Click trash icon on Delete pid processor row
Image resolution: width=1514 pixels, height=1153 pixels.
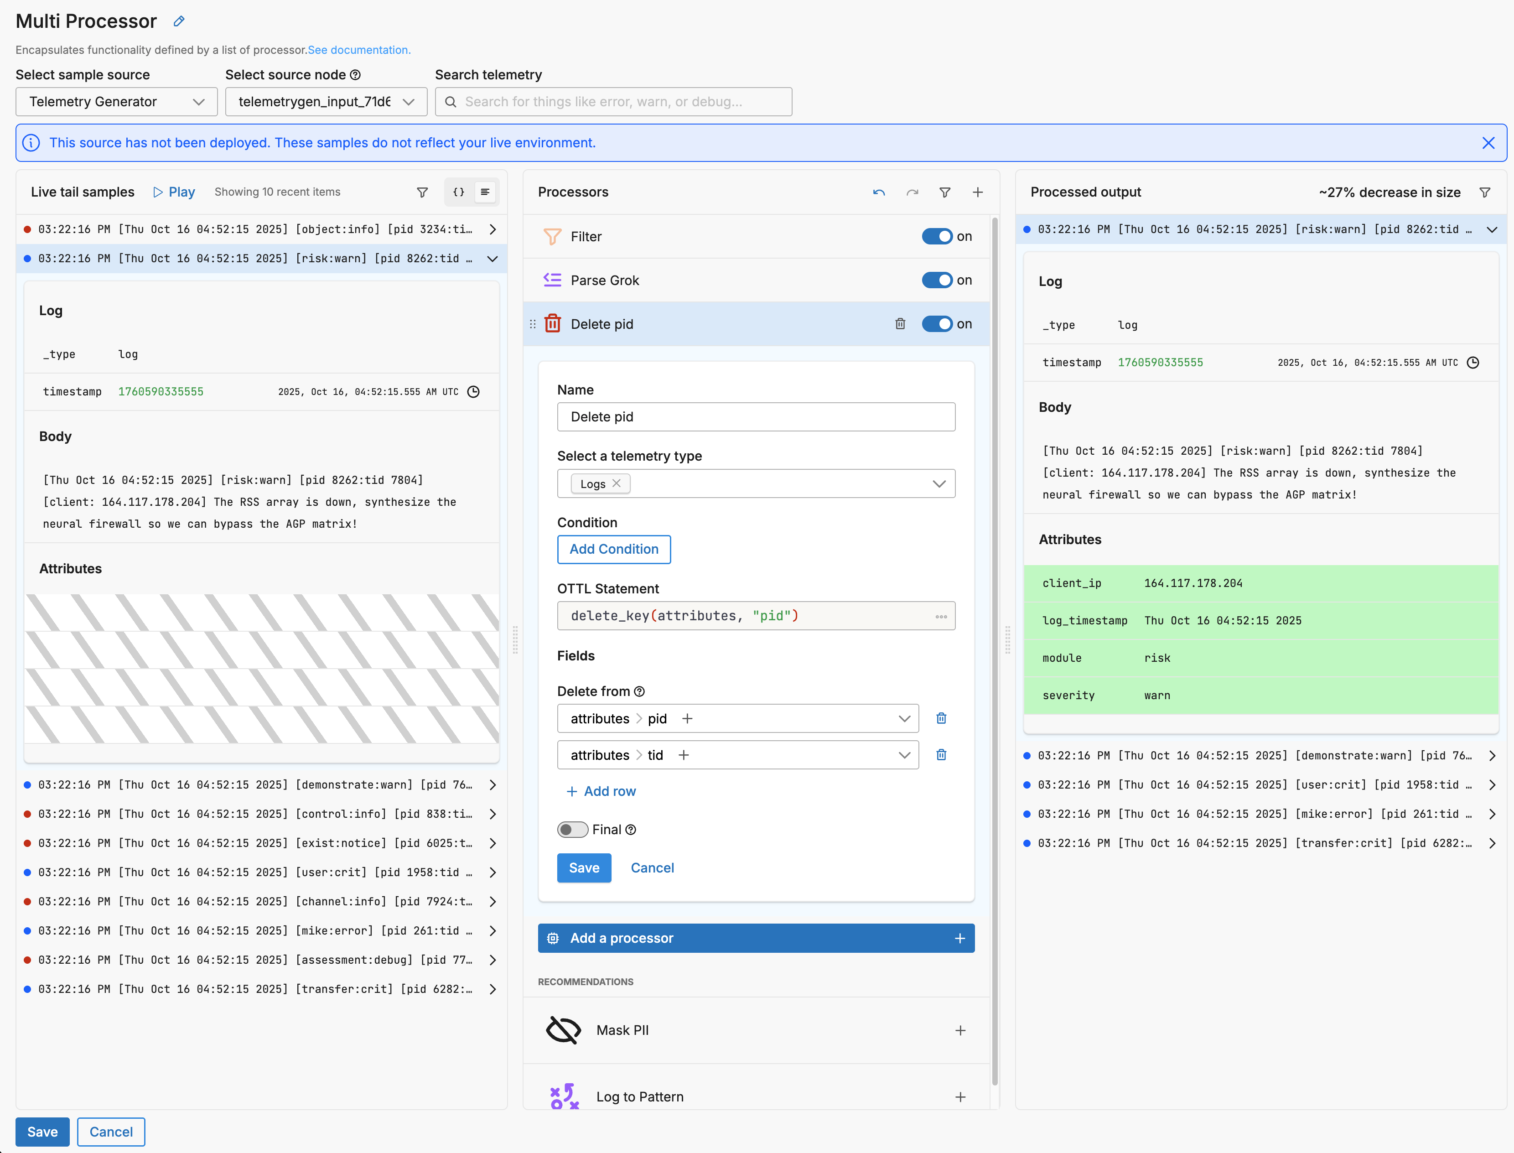900,324
